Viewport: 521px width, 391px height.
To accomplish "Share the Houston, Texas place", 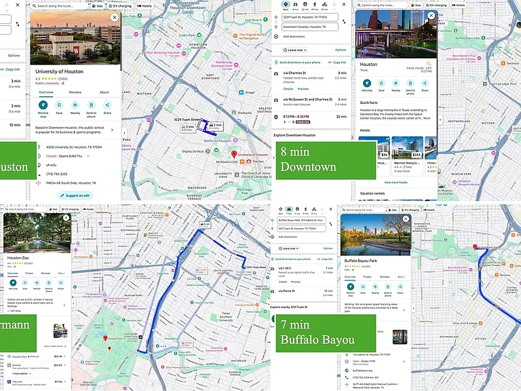I will [x=425, y=83].
